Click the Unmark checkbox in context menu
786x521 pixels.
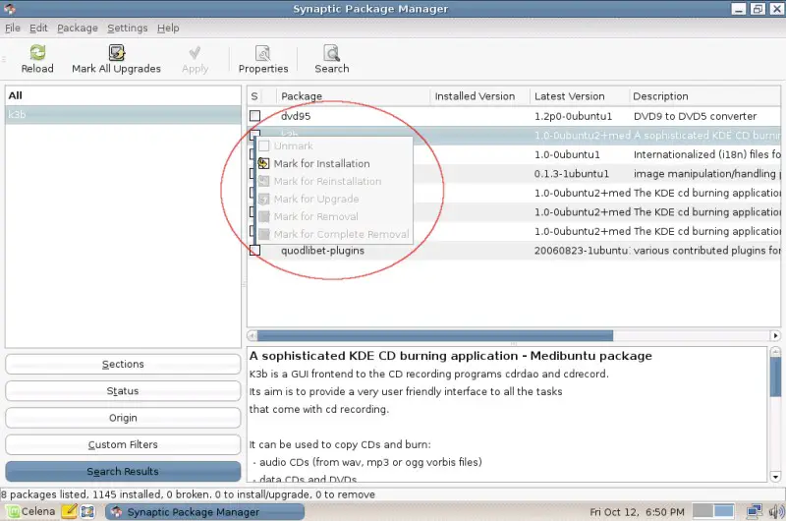(x=263, y=145)
